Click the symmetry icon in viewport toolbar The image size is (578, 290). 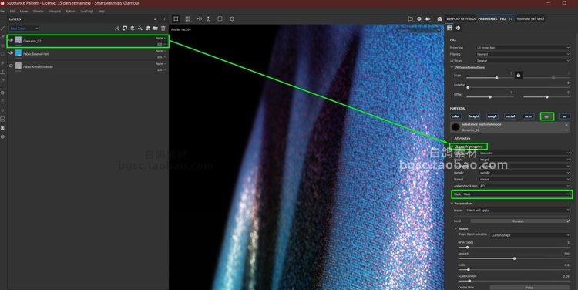(x=200, y=19)
